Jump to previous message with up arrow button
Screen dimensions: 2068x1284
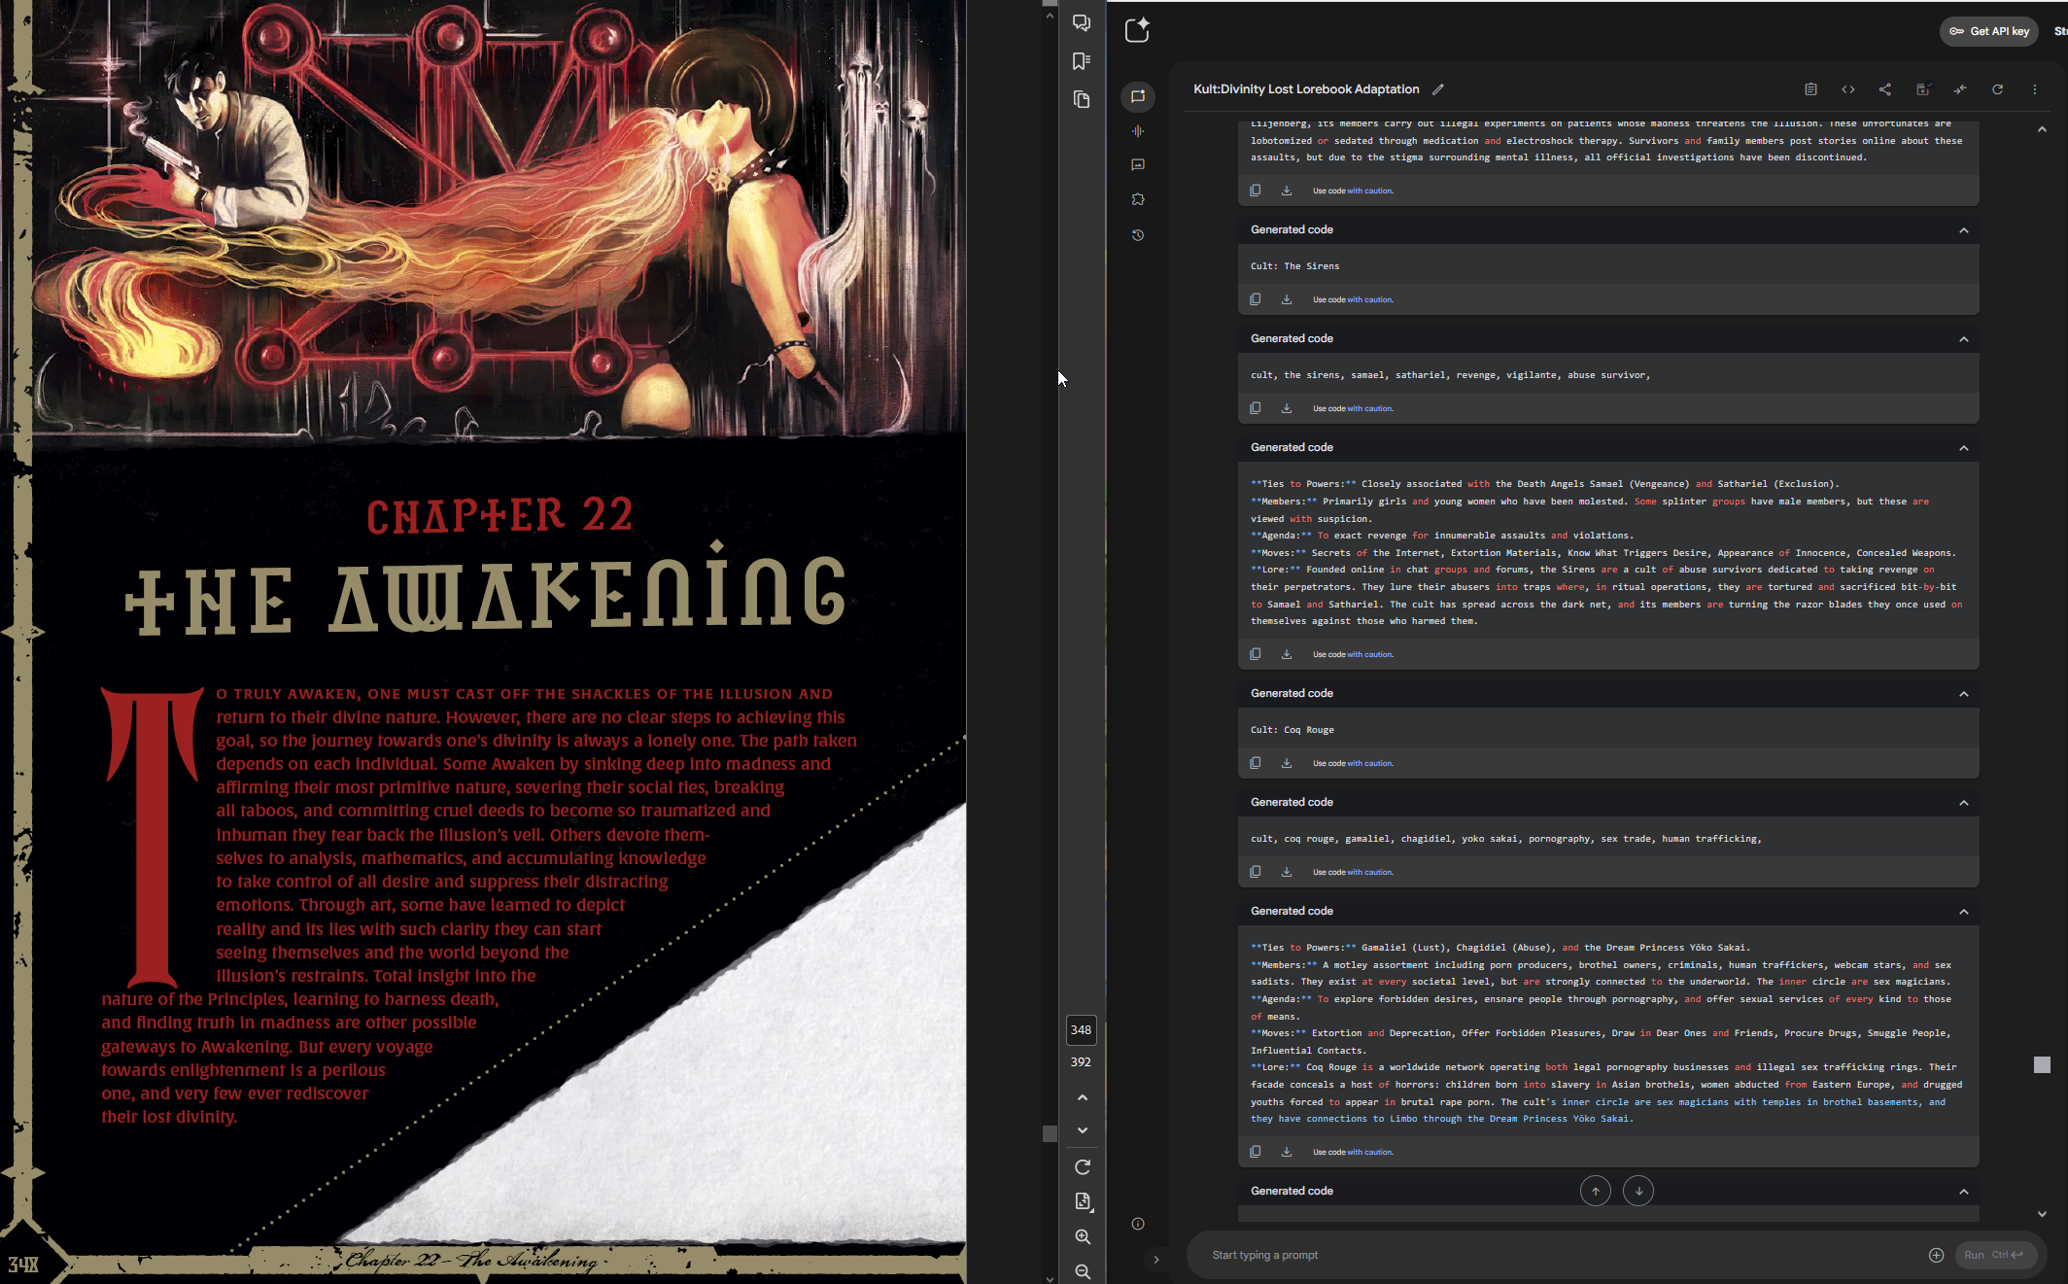click(x=1596, y=1191)
